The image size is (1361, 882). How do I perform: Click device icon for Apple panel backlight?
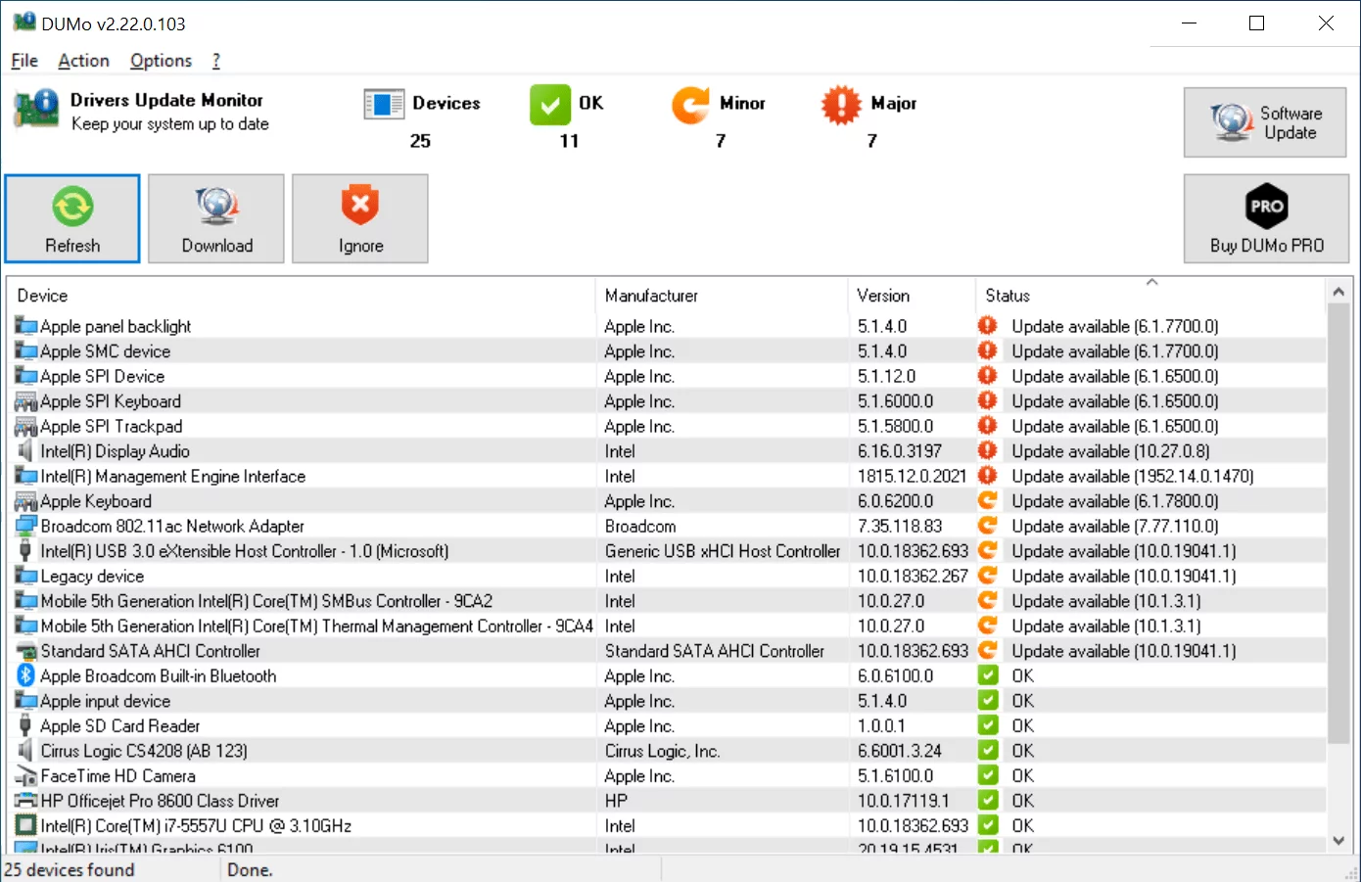26,326
